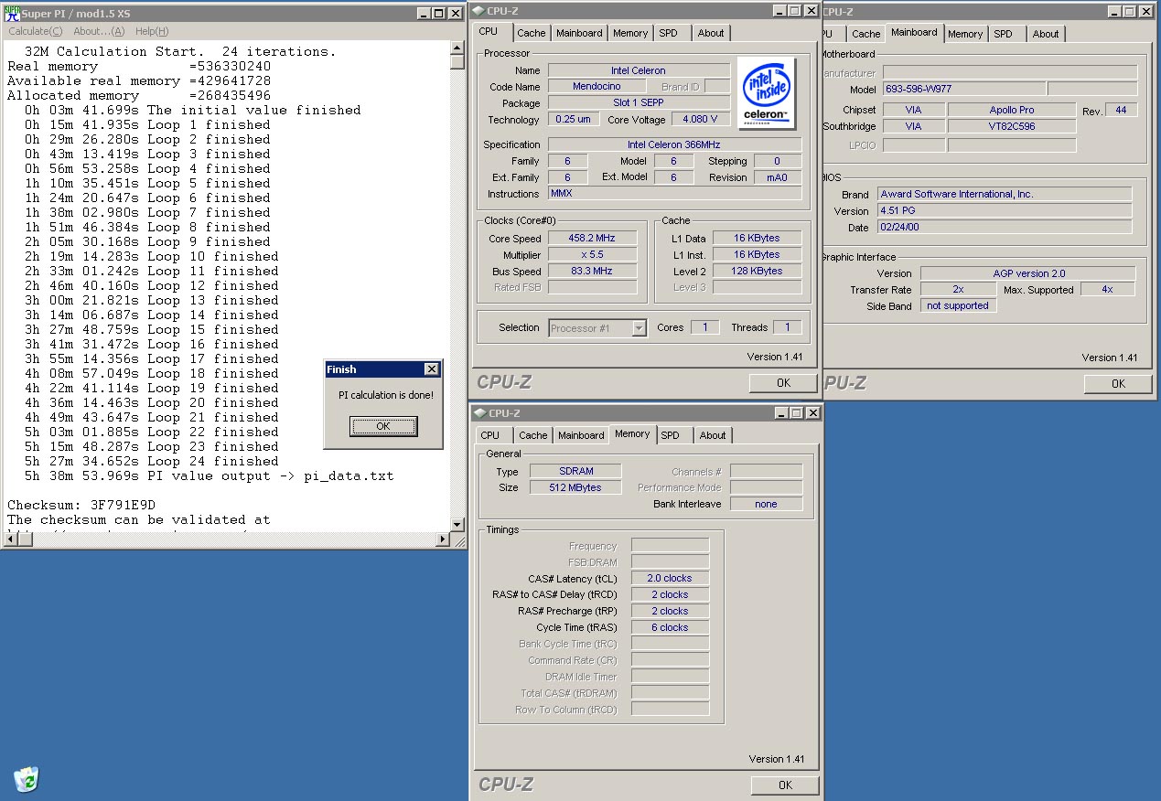Viewport: 1161px width, 801px height.
Task: Click the mainboard Model 693-596-W977 field
Action: [x=963, y=90]
